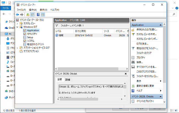179x113 pixels.
Task: Toggle the action pane toolbar icon
Action: pyautogui.click(x=43, y=15)
